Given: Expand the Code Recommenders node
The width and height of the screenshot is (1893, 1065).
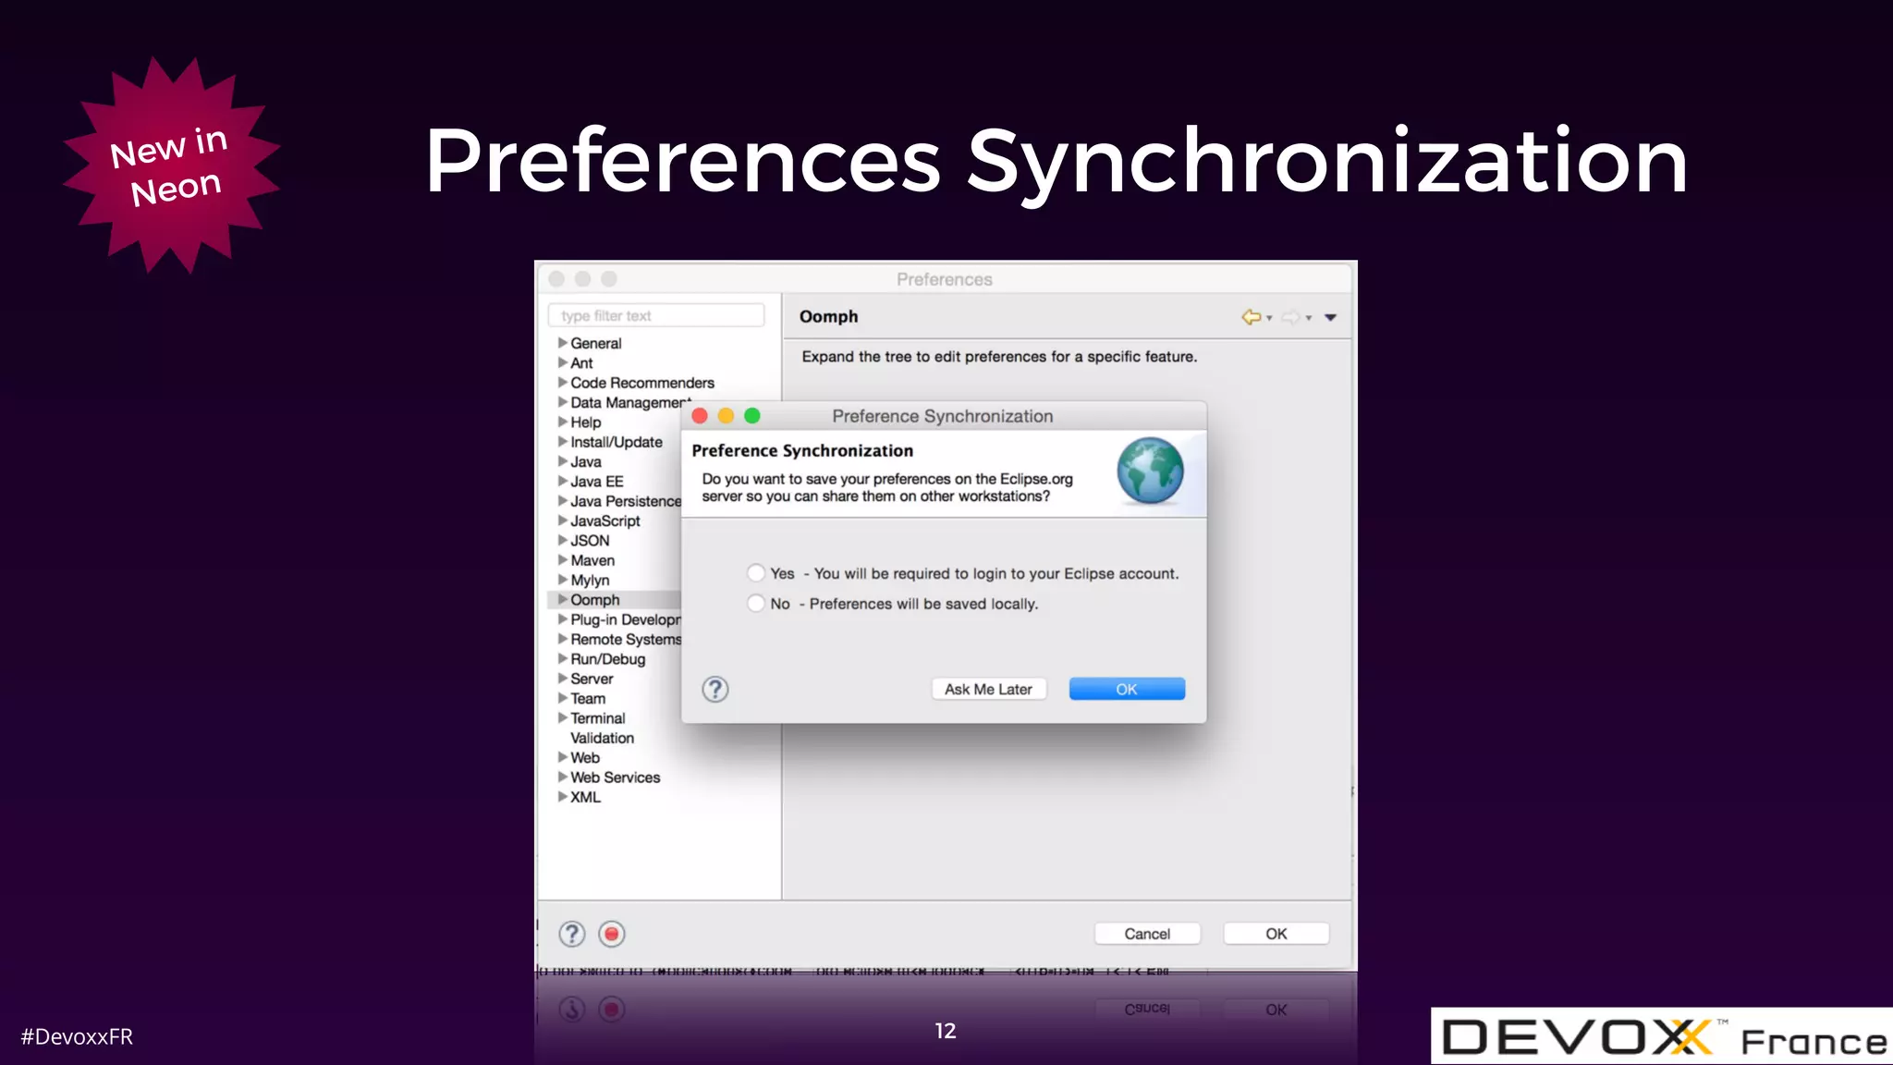Looking at the screenshot, I should (x=562, y=382).
